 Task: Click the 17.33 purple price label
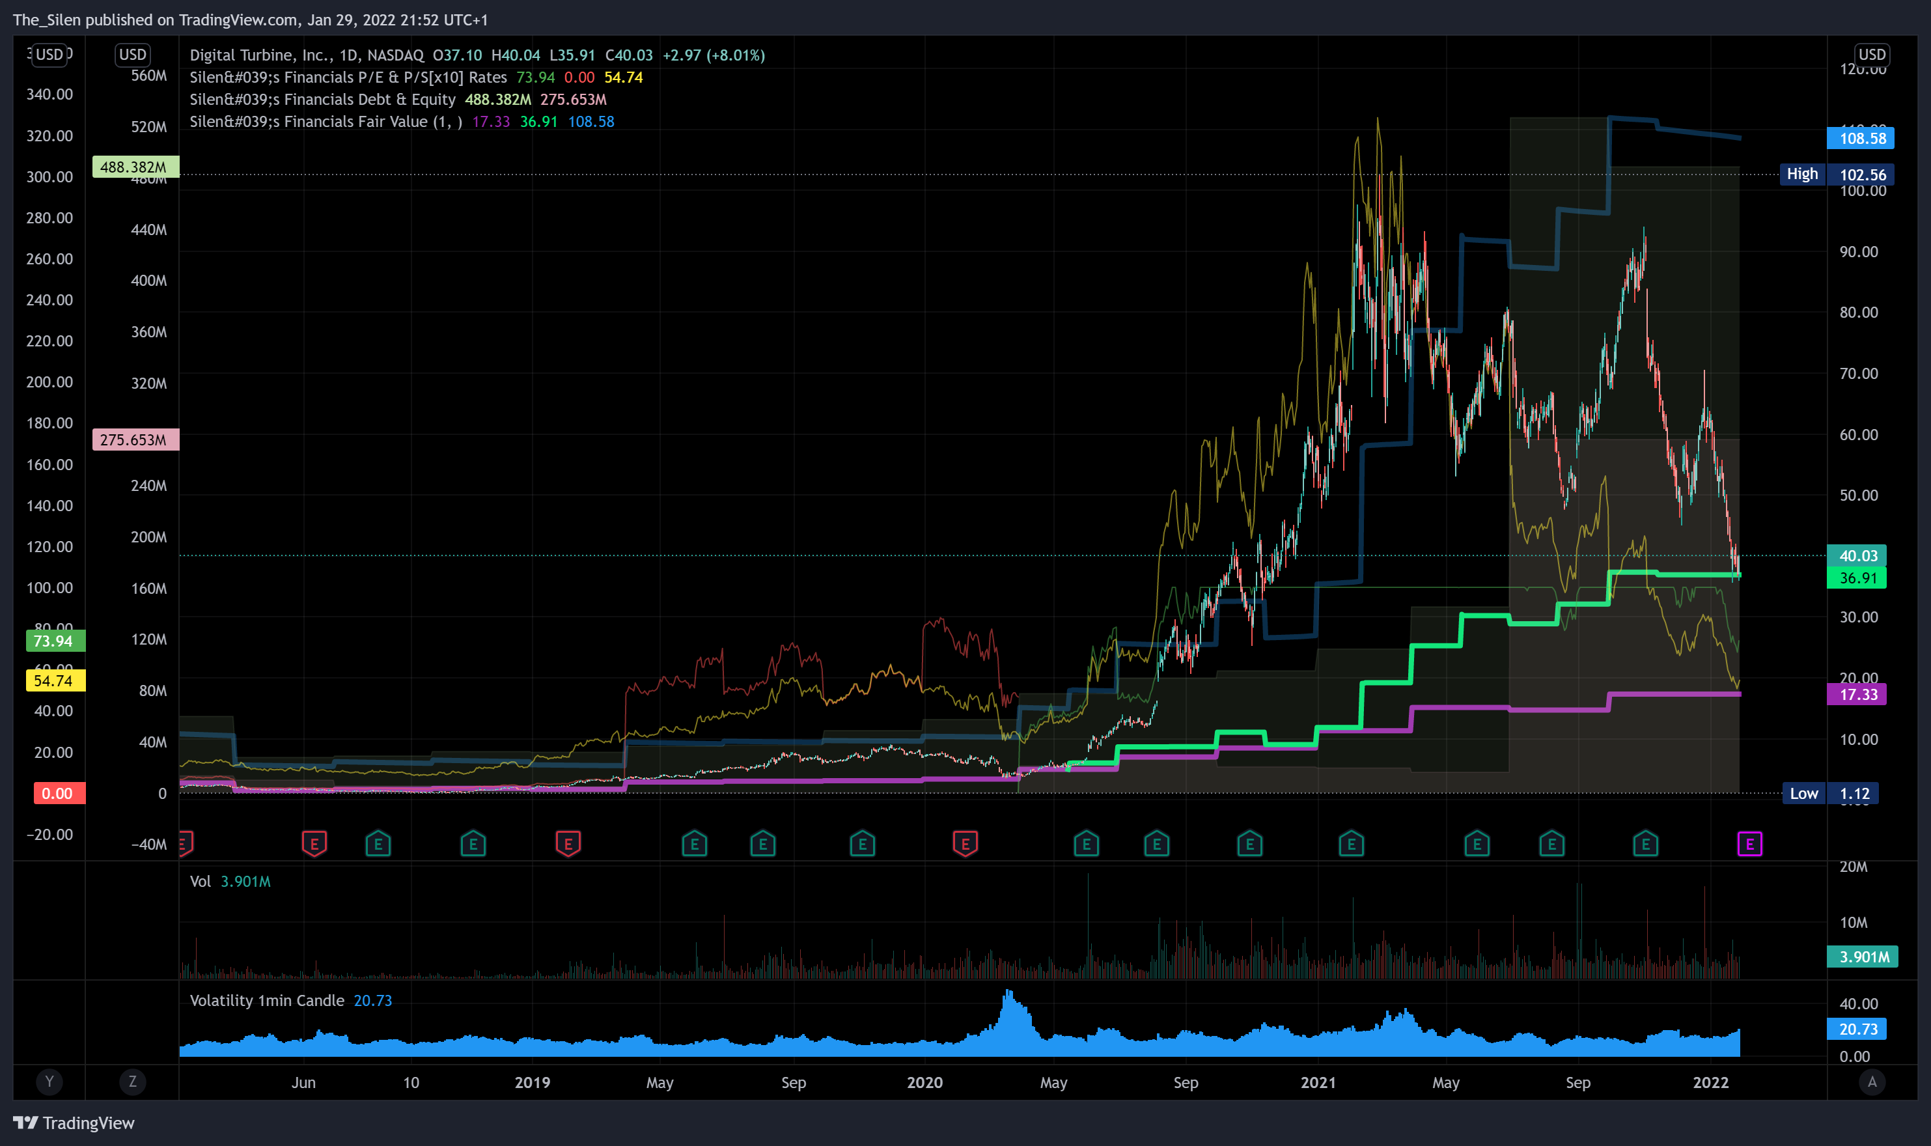(1857, 694)
